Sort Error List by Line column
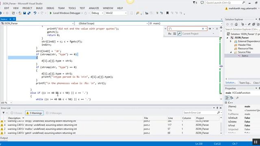This screenshot has height=146, width=260. [170, 118]
